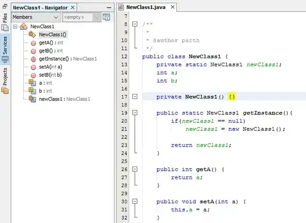Switch to the NewClass1.java editor tab
This screenshot has width=306, height=223.
point(146,7)
